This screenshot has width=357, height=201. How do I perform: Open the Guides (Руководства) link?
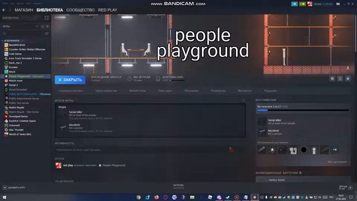pos(218,90)
